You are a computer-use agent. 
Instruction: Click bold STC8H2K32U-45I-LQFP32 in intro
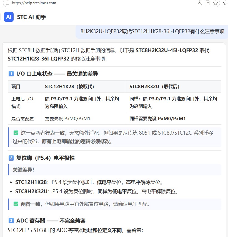tap(167, 50)
